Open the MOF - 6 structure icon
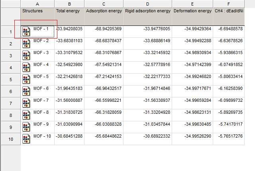The width and height of the screenshot is (255, 171). tap(26, 91)
